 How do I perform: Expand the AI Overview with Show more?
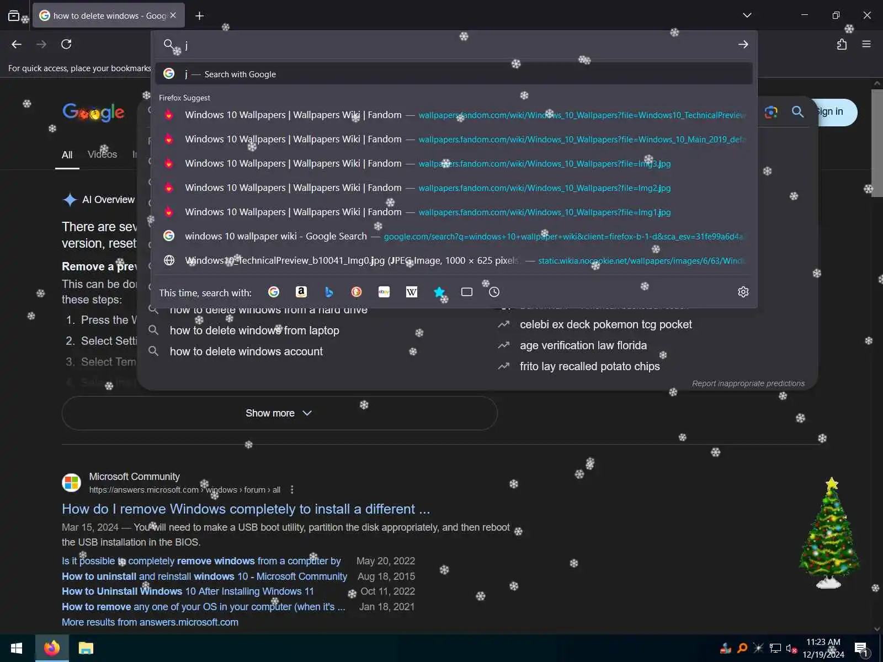[x=279, y=413]
